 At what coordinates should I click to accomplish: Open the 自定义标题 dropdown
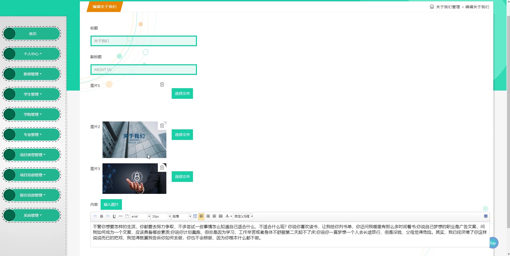[243, 216]
